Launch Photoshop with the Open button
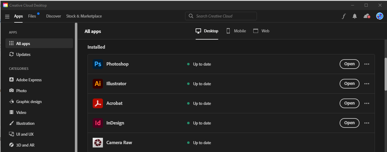387x152 pixels. pos(349,64)
